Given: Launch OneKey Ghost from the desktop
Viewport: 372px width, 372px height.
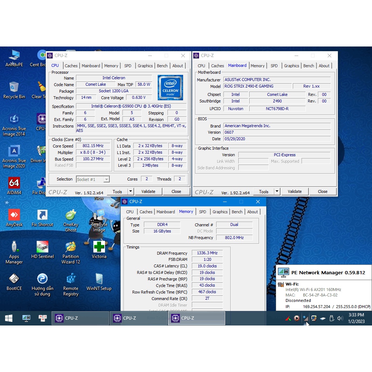Looking at the screenshot, I should (70, 218).
